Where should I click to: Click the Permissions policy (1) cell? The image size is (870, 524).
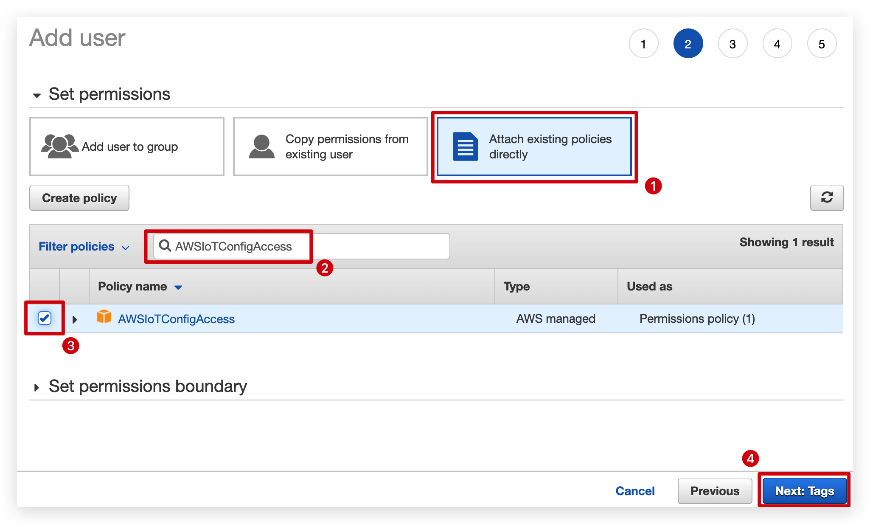click(697, 319)
